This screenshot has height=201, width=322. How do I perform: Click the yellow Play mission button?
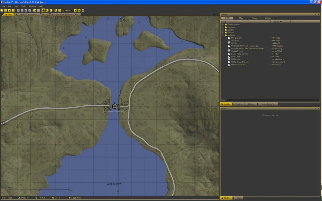point(75,10)
